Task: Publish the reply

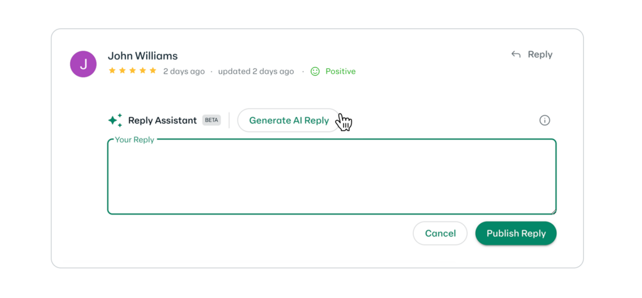Action: pos(516,234)
